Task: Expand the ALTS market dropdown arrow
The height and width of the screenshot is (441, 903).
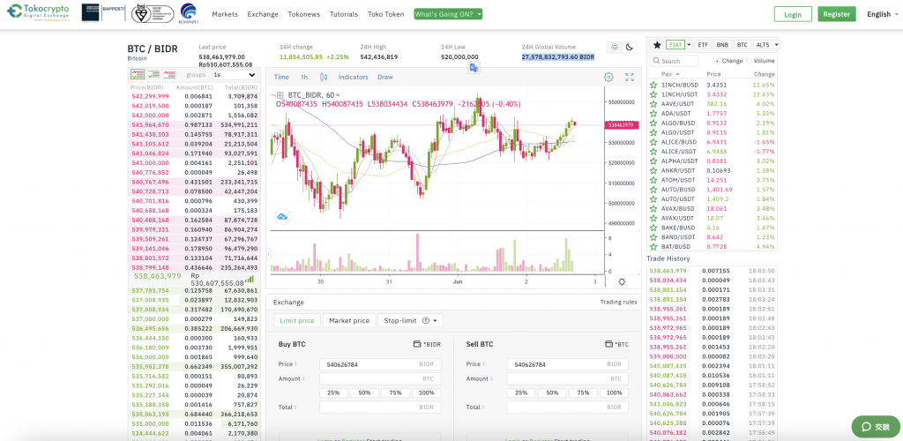Action: coord(776,45)
